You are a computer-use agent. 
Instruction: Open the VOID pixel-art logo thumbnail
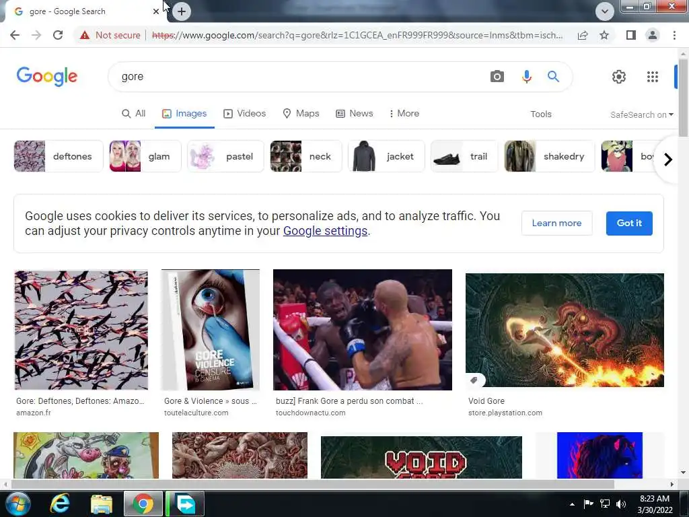pos(421,457)
